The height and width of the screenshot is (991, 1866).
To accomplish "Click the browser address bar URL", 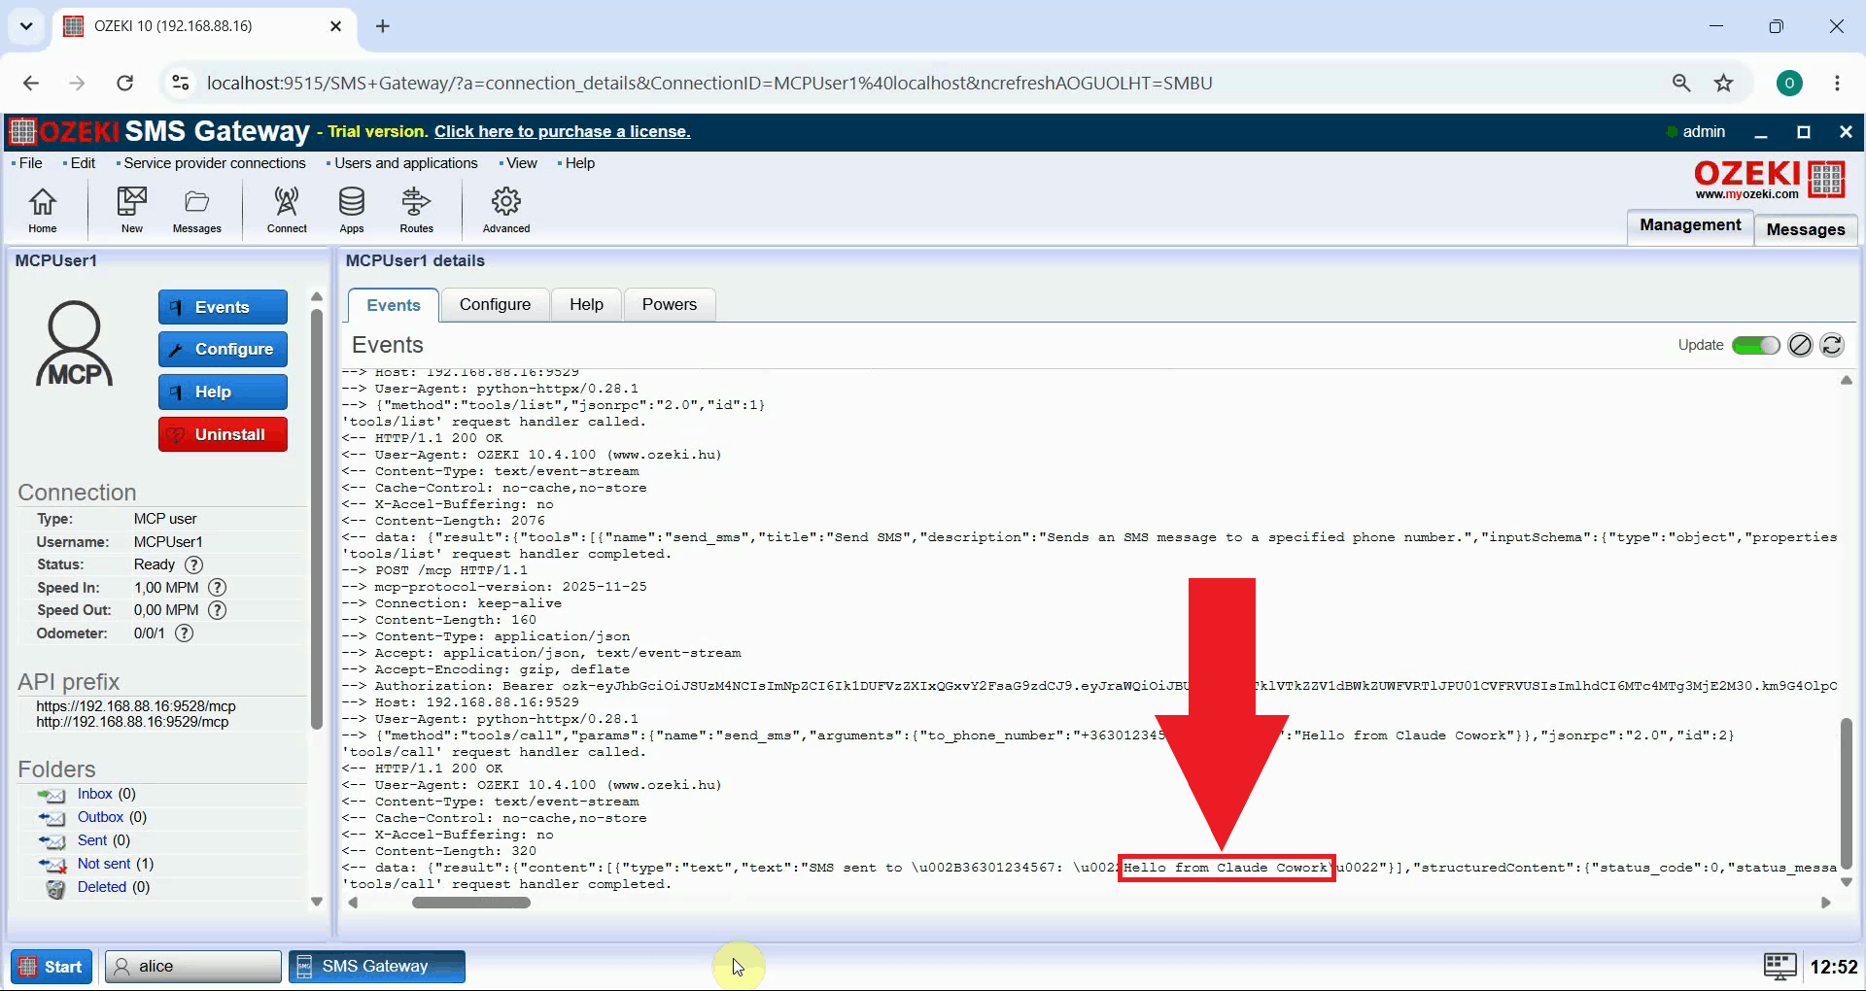I will (708, 83).
